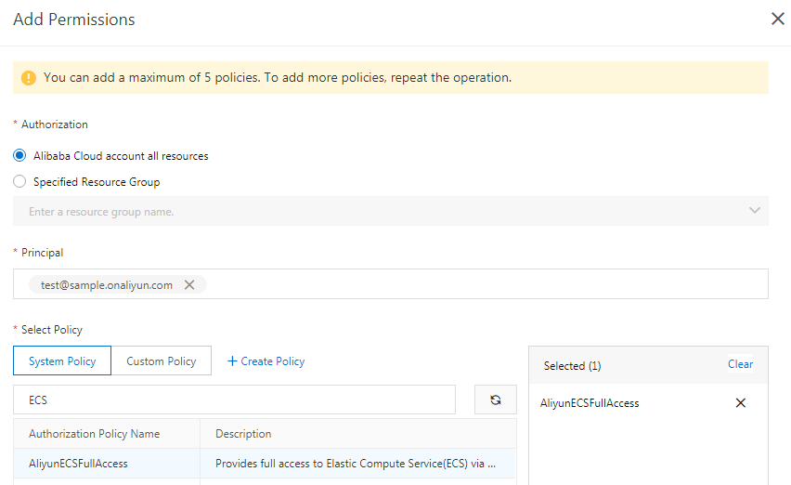
Task: Click the Create Policy link
Action: pos(266,361)
